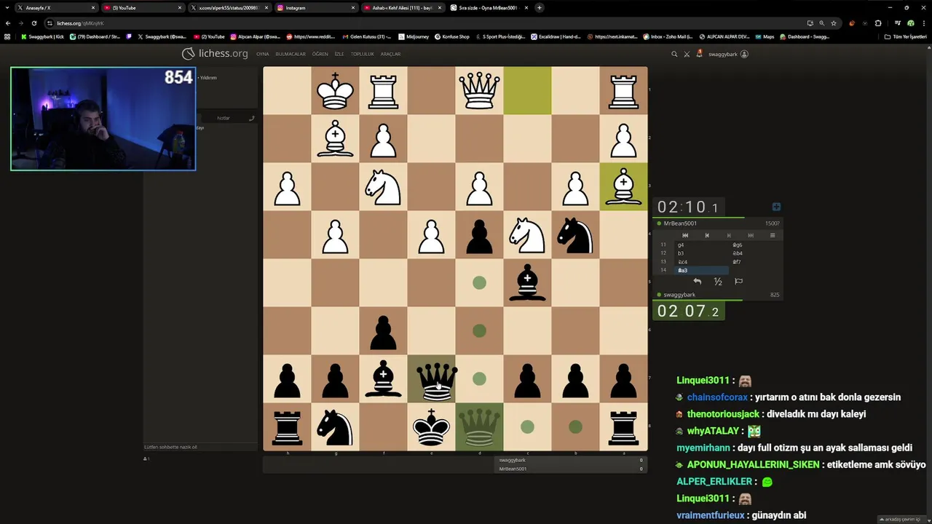Expand the 'Tüm Yer İşaretleri' bookmarks folder
This screenshot has height=524, width=932.
(905, 36)
